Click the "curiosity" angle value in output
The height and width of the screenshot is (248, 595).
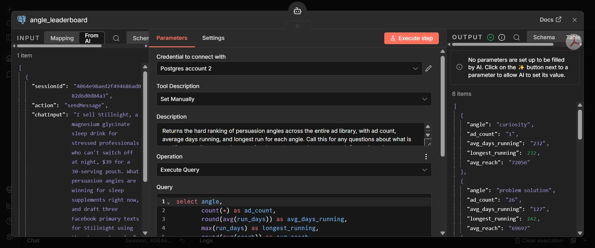coord(513,124)
